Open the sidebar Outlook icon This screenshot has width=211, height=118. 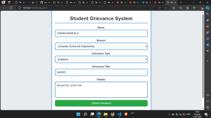point(208,45)
